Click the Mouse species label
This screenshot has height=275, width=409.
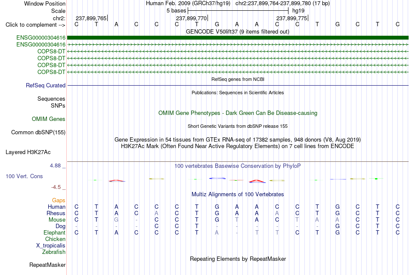(x=57, y=220)
